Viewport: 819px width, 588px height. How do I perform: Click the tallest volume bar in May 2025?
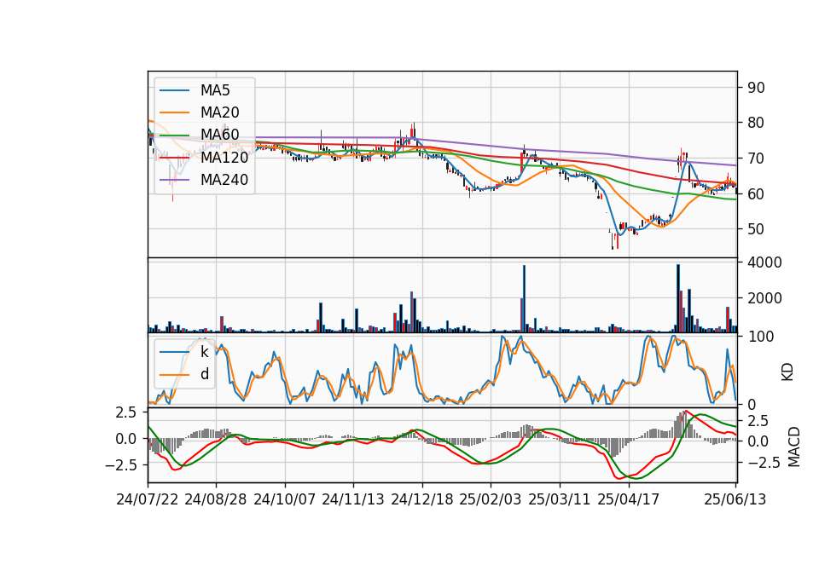tap(678, 298)
